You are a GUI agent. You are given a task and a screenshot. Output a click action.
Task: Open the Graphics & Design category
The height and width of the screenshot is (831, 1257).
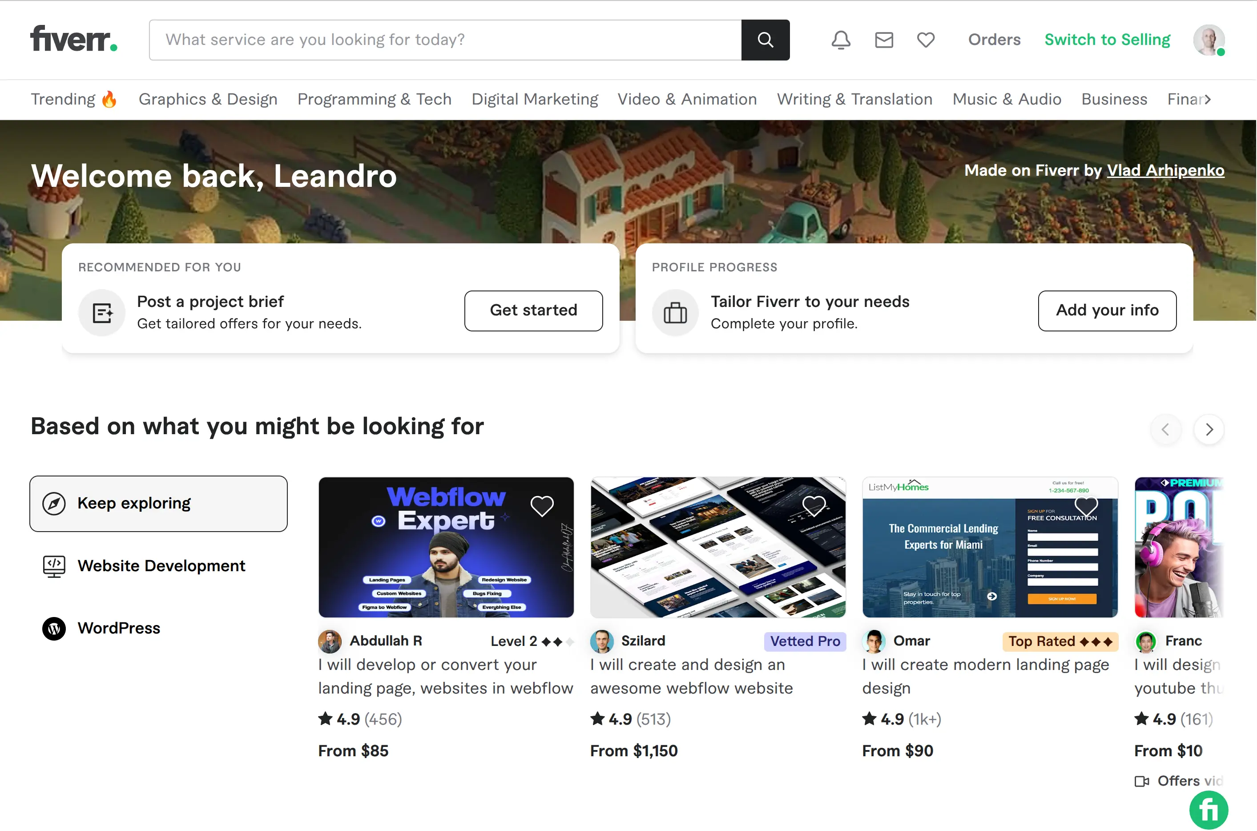click(208, 99)
